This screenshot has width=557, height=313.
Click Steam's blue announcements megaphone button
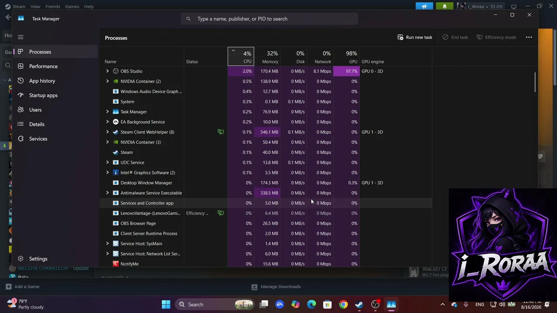pos(424,7)
